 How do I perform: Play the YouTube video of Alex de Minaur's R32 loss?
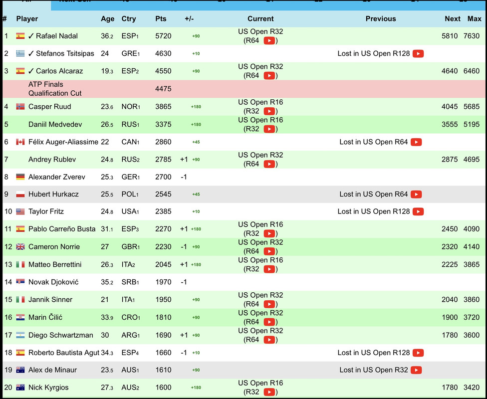click(x=416, y=370)
